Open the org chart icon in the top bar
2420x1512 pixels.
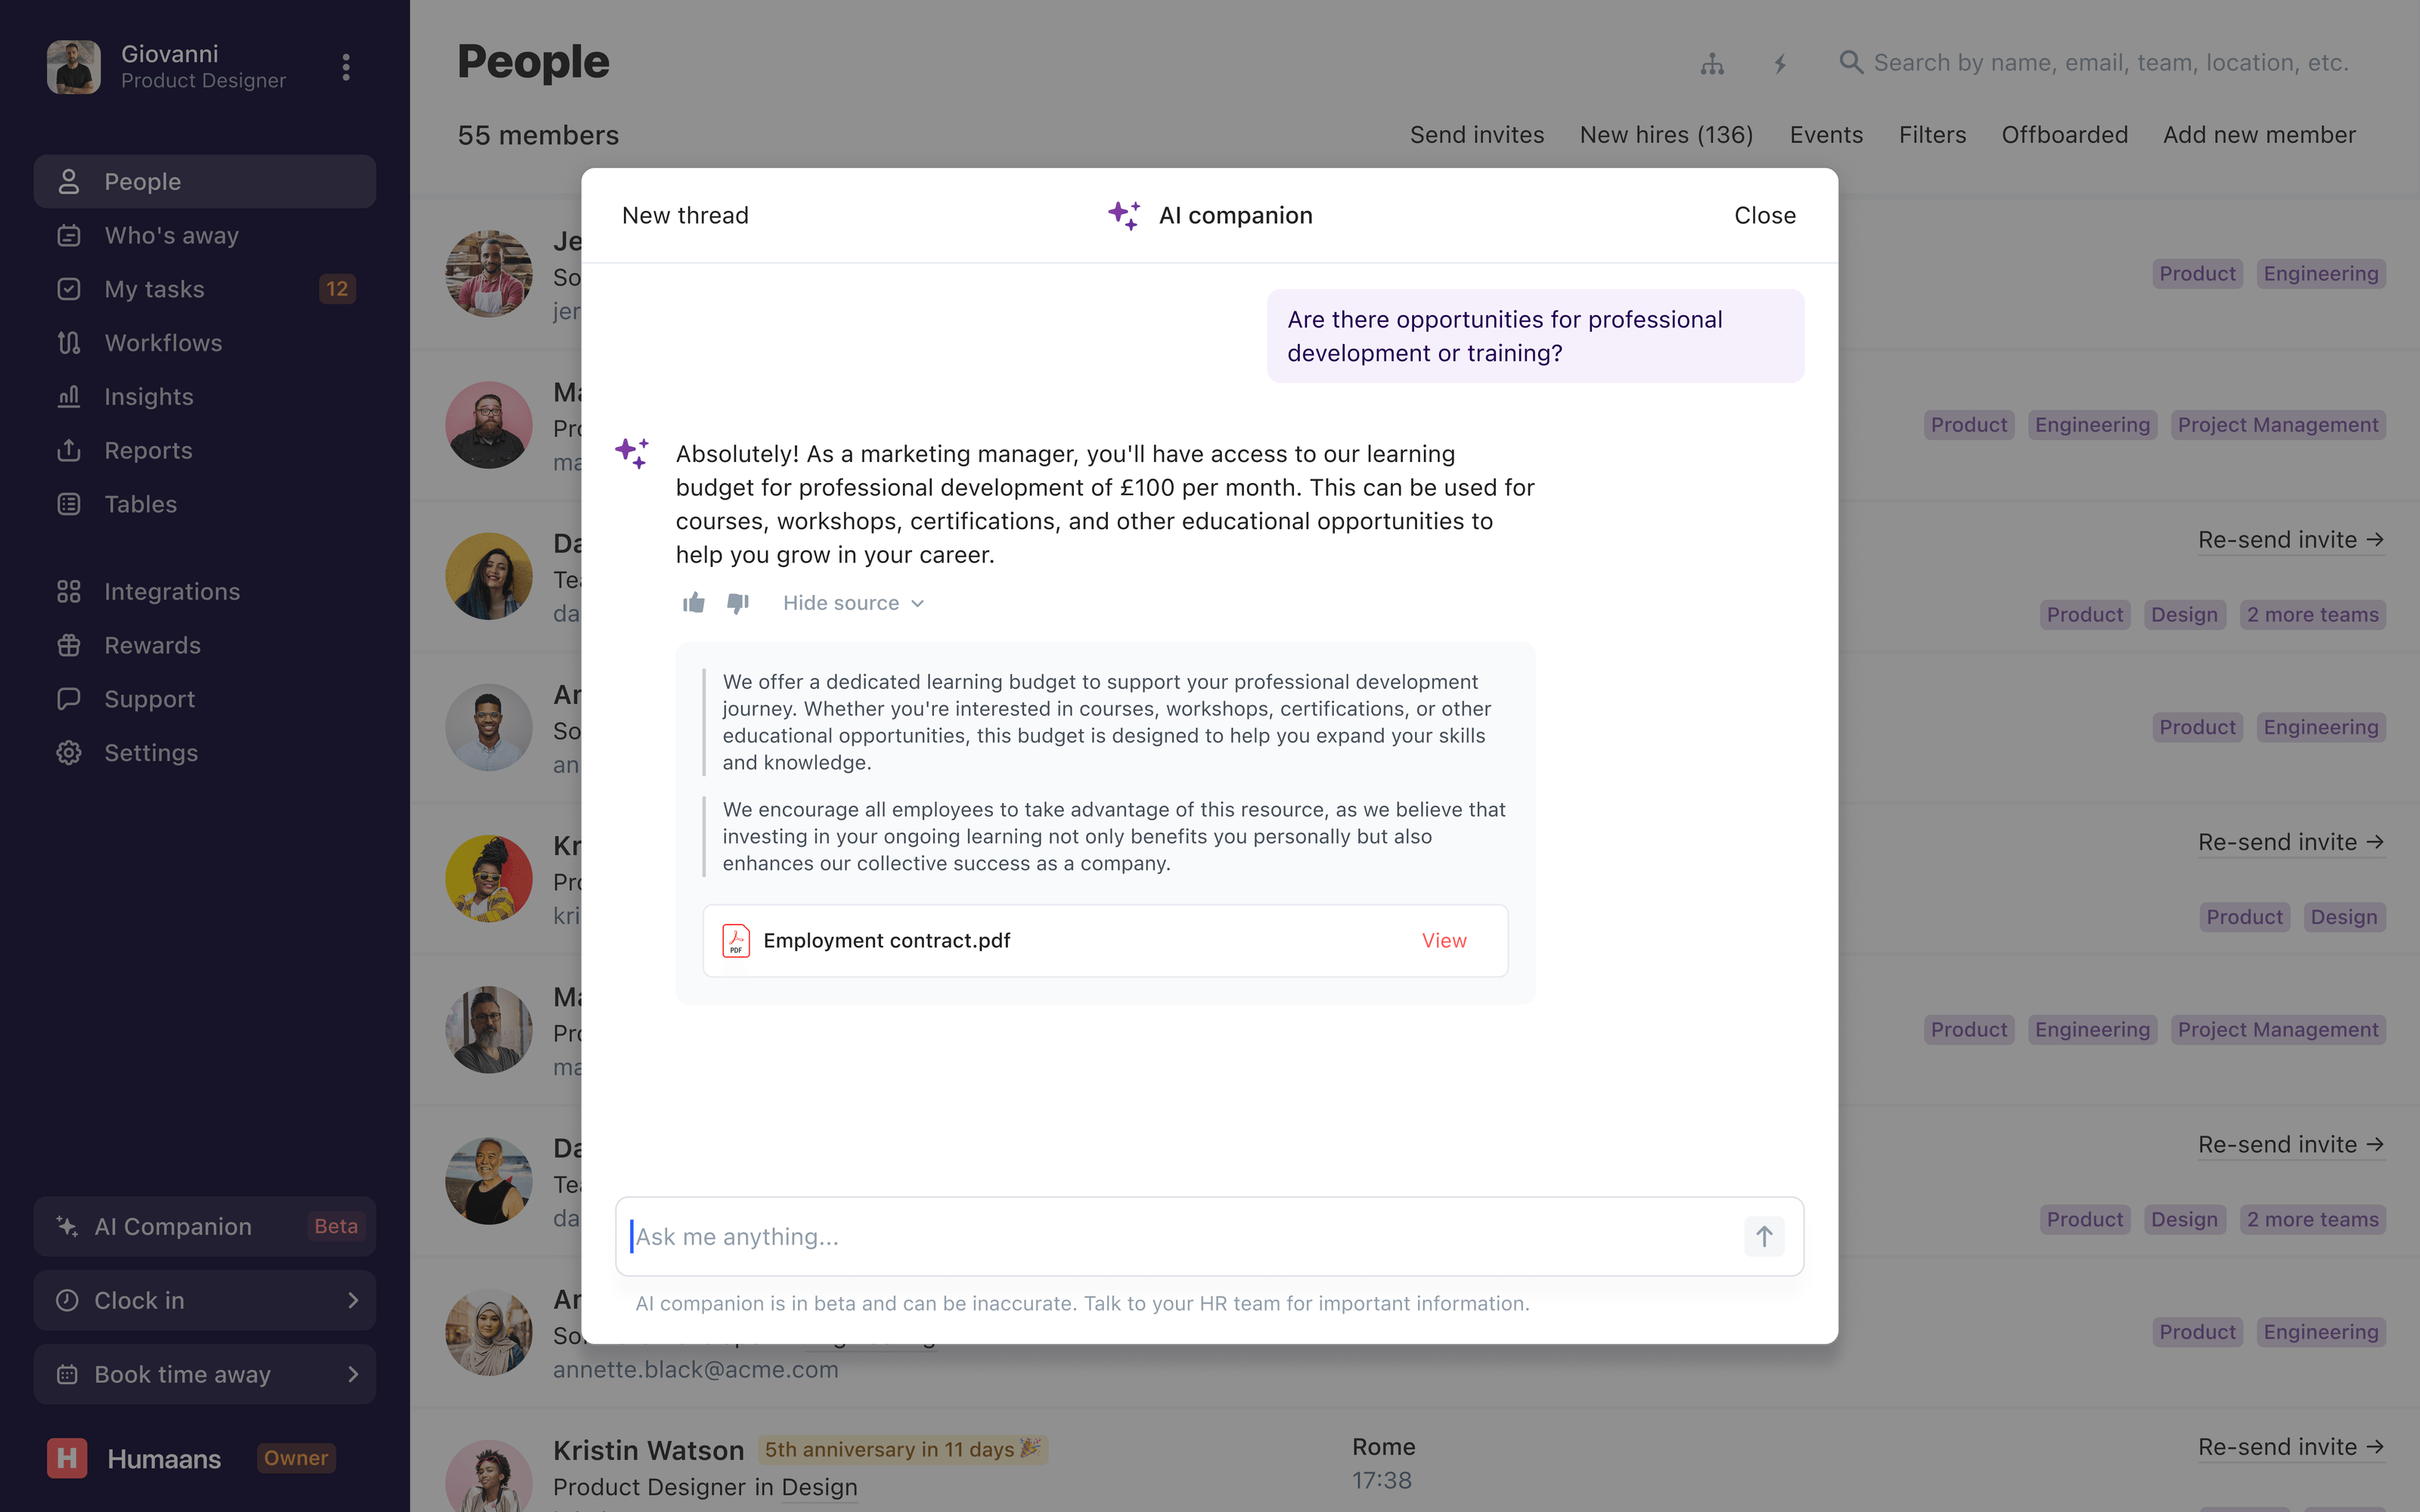click(1712, 63)
